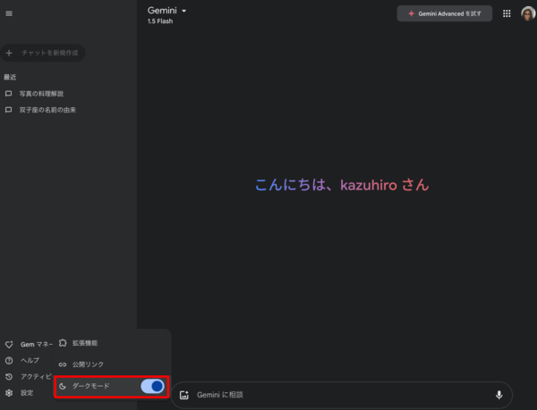Click the activity history clock icon
This screenshot has width=537, height=410.
(9, 377)
